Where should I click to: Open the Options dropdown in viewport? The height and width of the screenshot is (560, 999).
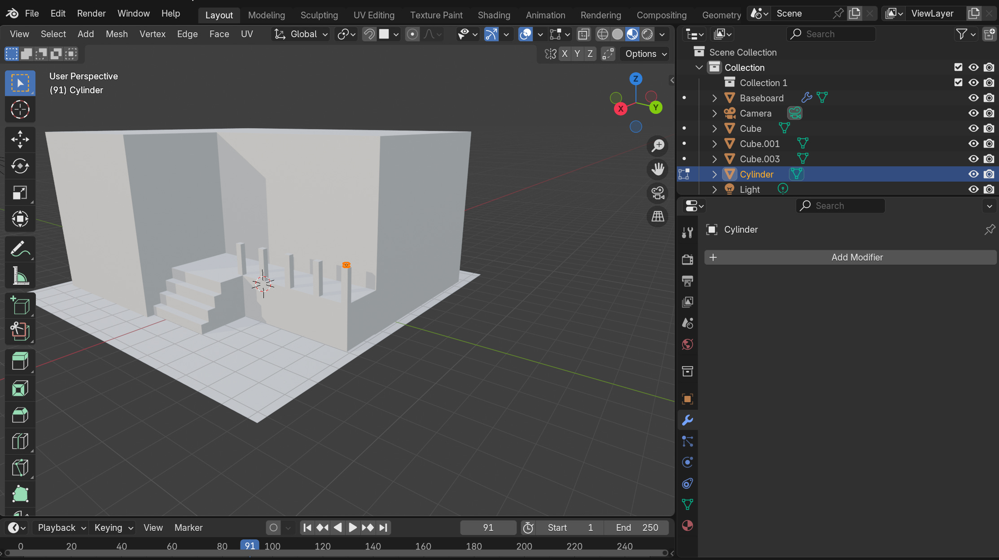(645, 54)
